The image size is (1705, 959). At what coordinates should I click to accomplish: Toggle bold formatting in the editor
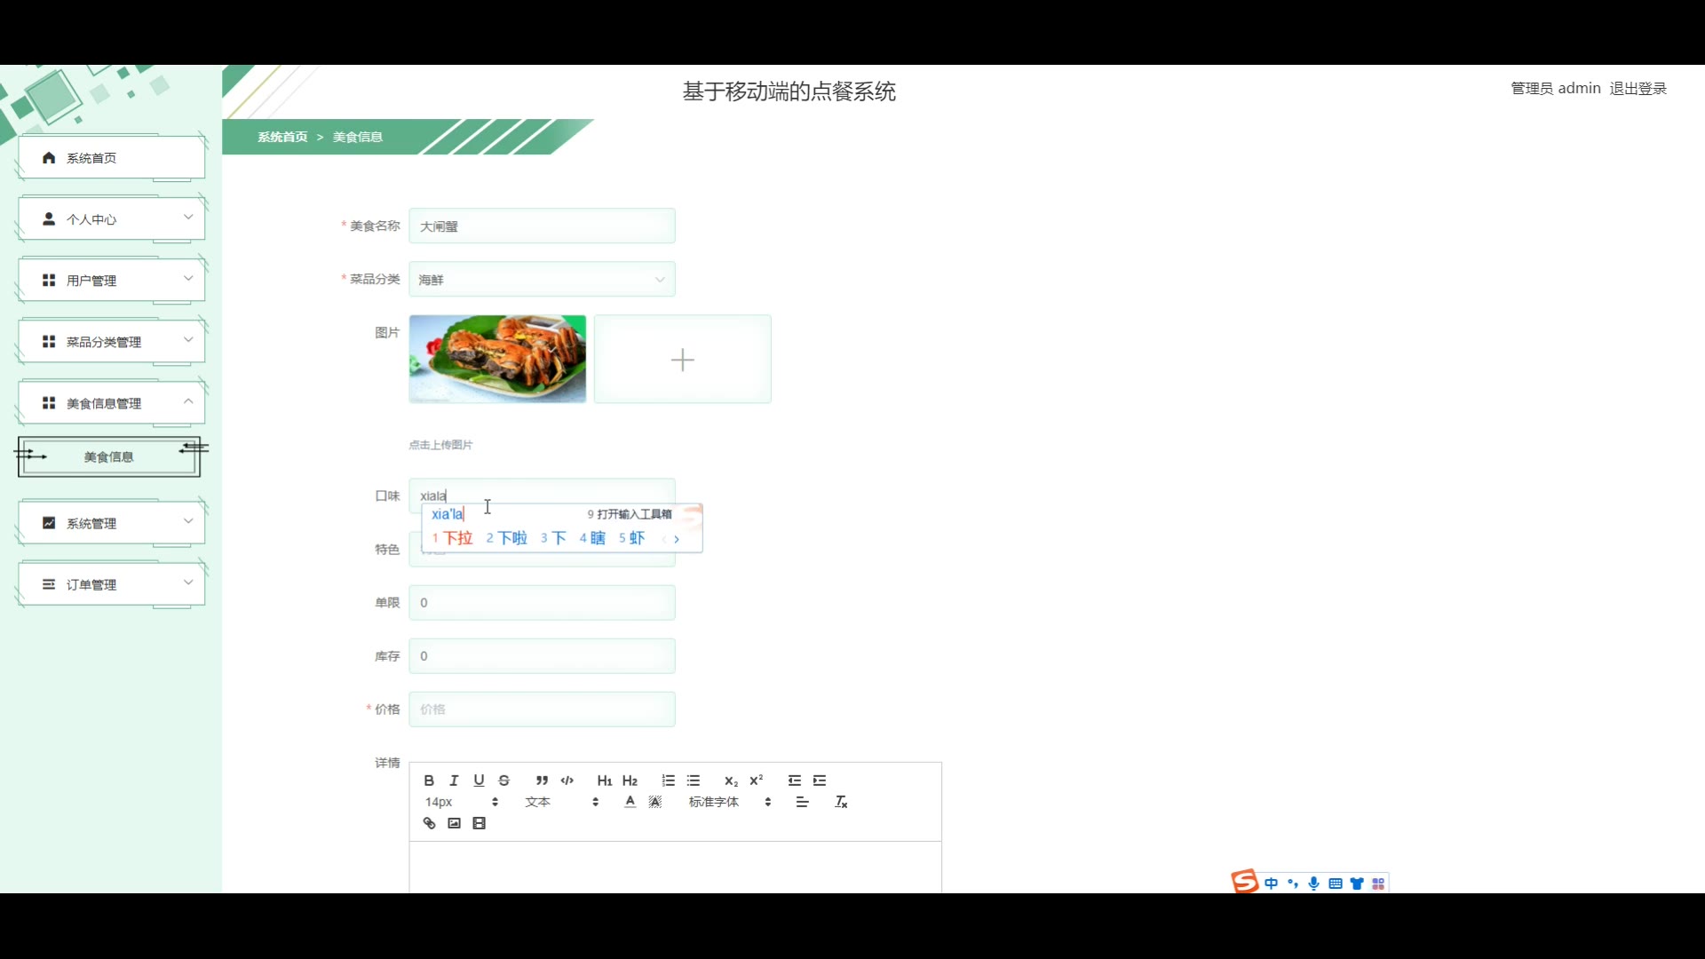point(429,781)
